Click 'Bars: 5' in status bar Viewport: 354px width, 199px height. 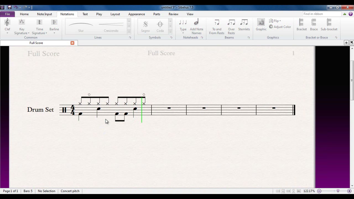pos(28,191)
